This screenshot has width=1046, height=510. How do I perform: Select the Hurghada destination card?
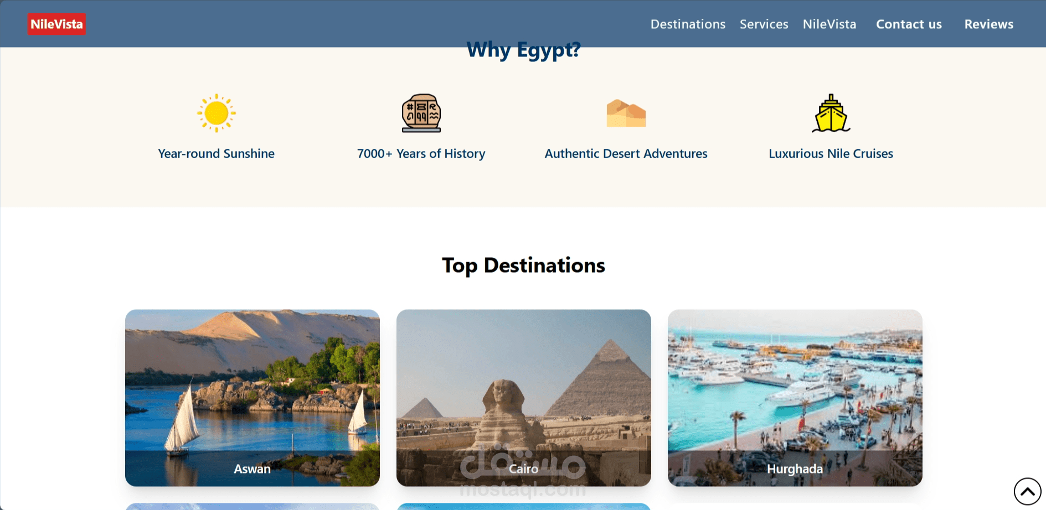click(x=795, y=398)
